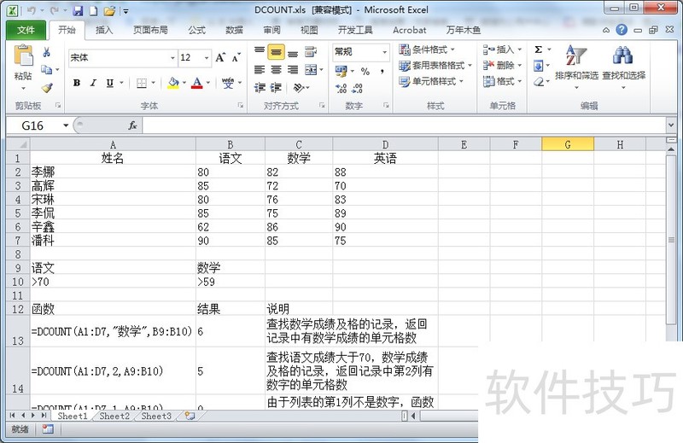Open 单元格样式 cell styles
The image size is (683, 443).
431,81
